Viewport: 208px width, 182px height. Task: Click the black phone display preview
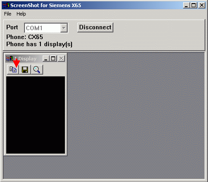pos(36,115)
